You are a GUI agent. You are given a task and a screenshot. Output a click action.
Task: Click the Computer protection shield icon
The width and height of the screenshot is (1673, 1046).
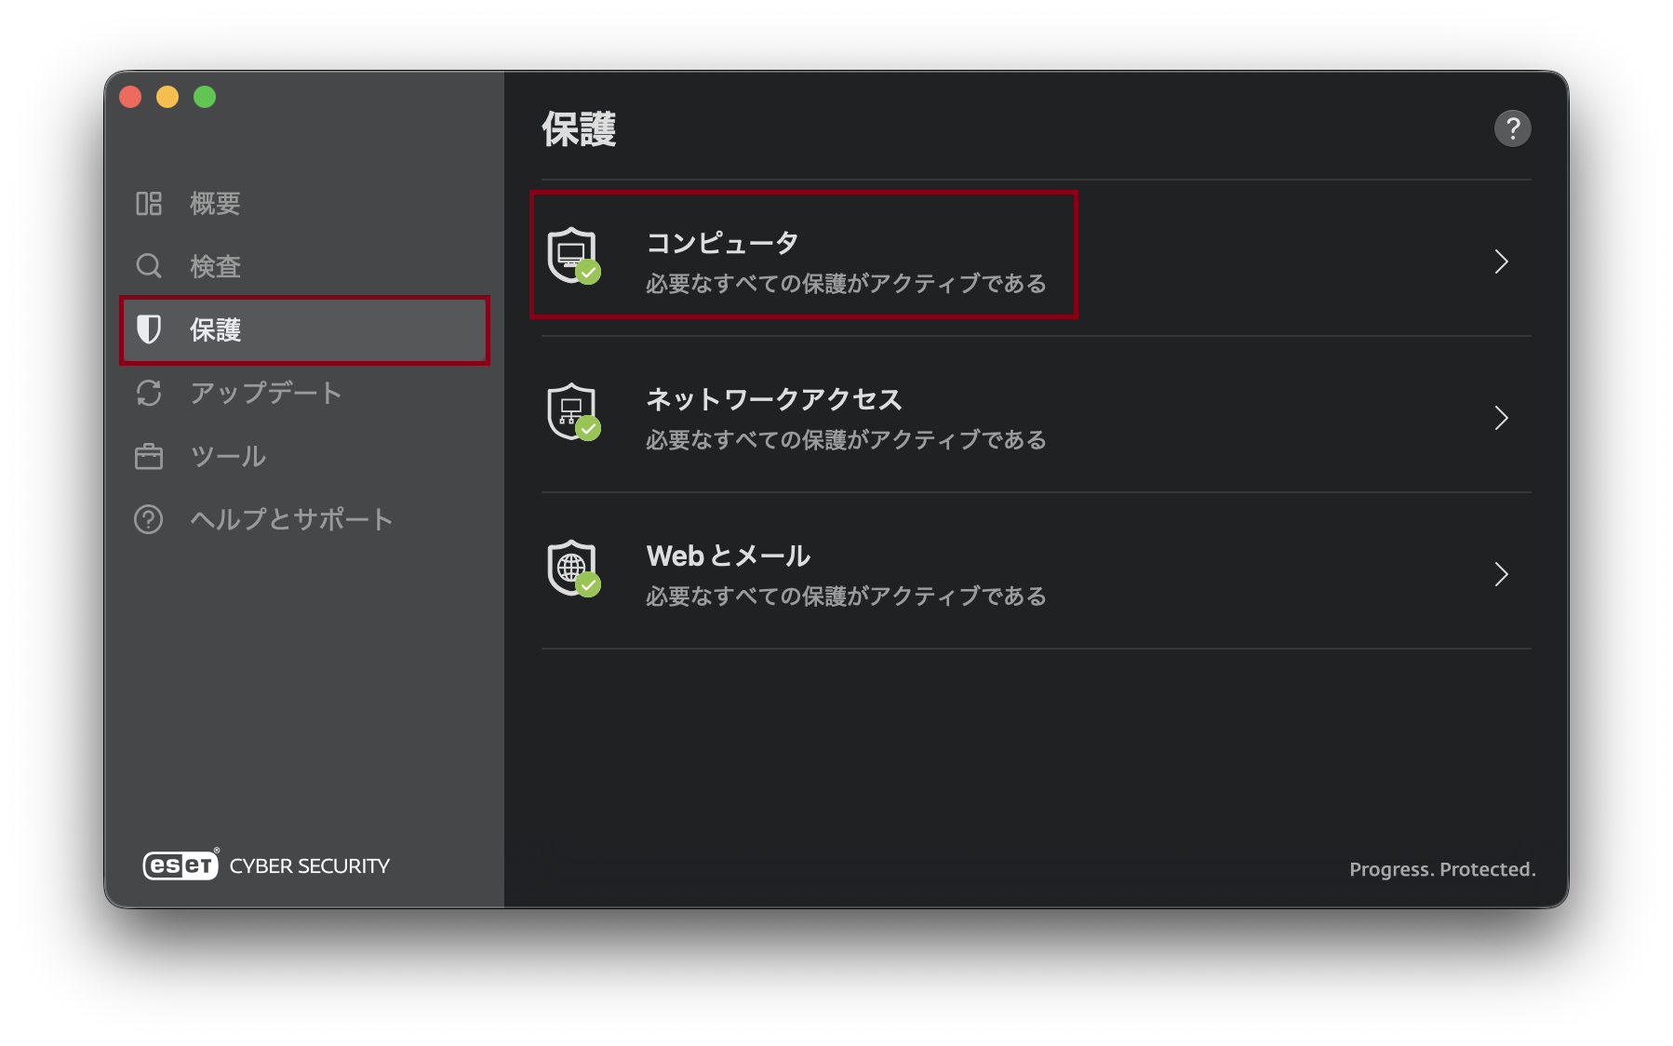coord(573,255)
